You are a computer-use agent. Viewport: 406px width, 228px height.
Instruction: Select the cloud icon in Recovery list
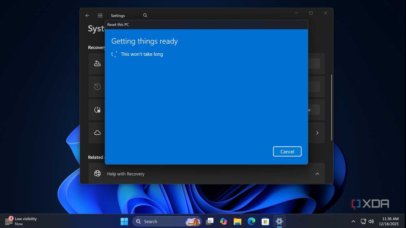click(97, 133)
